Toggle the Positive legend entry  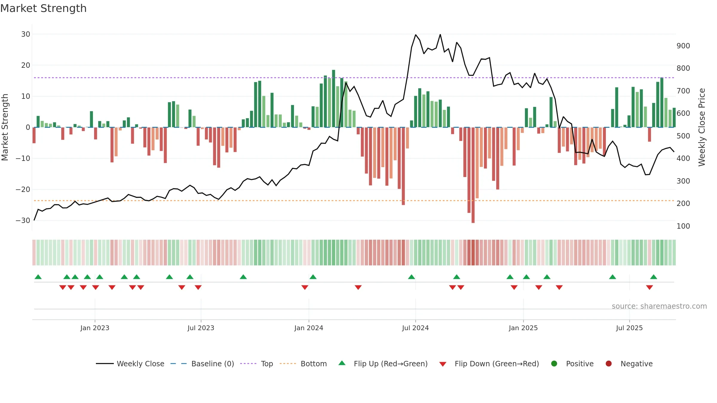pos(572,364)
